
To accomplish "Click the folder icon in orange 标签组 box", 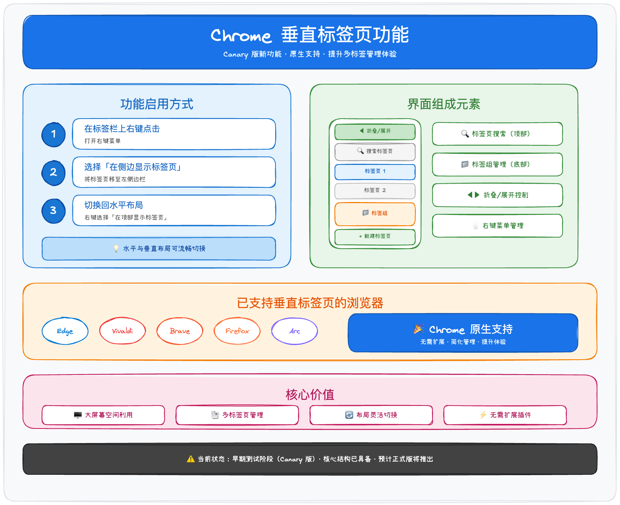I will click(365, 213).
